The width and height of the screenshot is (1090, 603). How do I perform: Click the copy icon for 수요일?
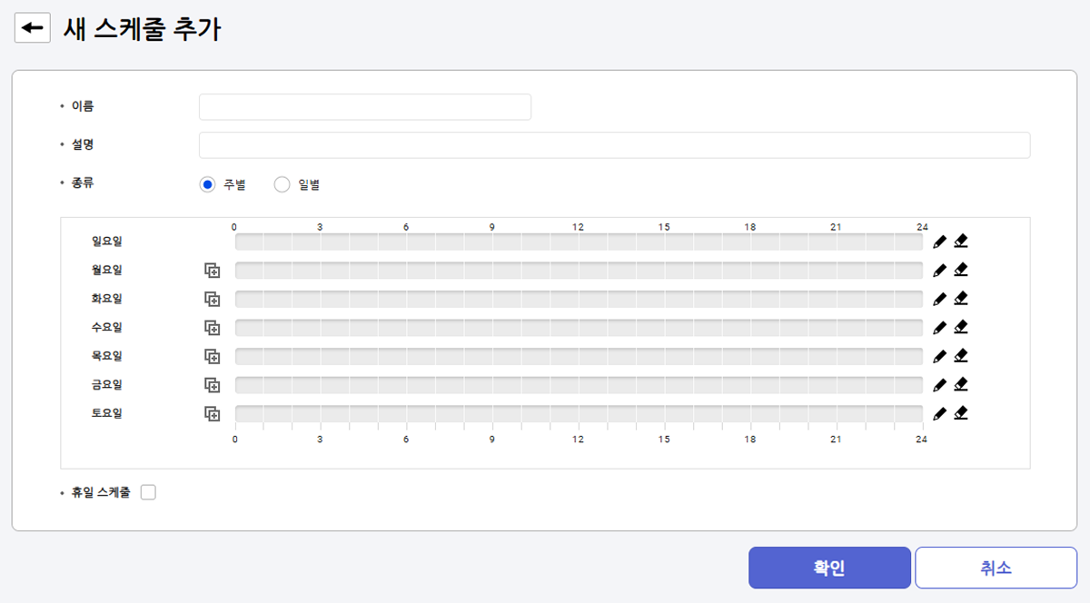tap(212, 328)
